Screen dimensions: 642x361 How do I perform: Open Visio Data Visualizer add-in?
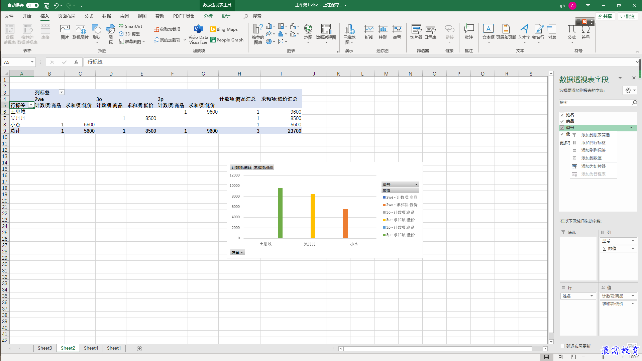(198, 34)
